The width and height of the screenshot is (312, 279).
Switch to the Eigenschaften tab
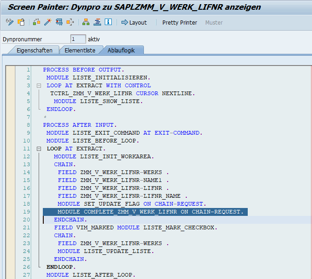click(x=34, y=50)
